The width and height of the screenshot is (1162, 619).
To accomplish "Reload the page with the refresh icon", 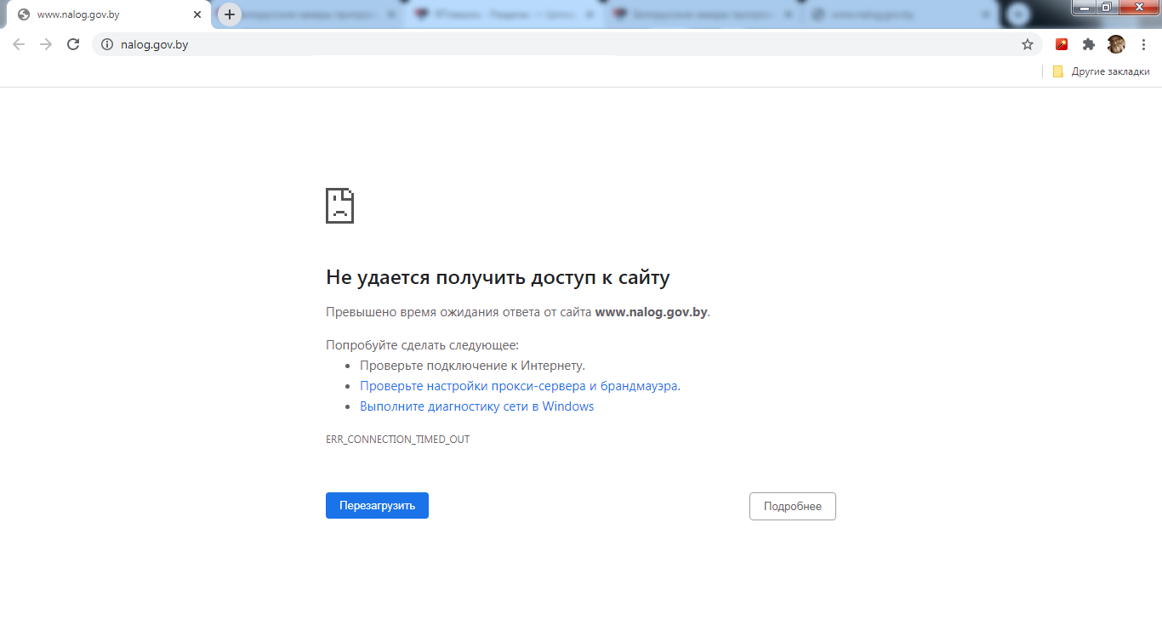I will point(73,44).
